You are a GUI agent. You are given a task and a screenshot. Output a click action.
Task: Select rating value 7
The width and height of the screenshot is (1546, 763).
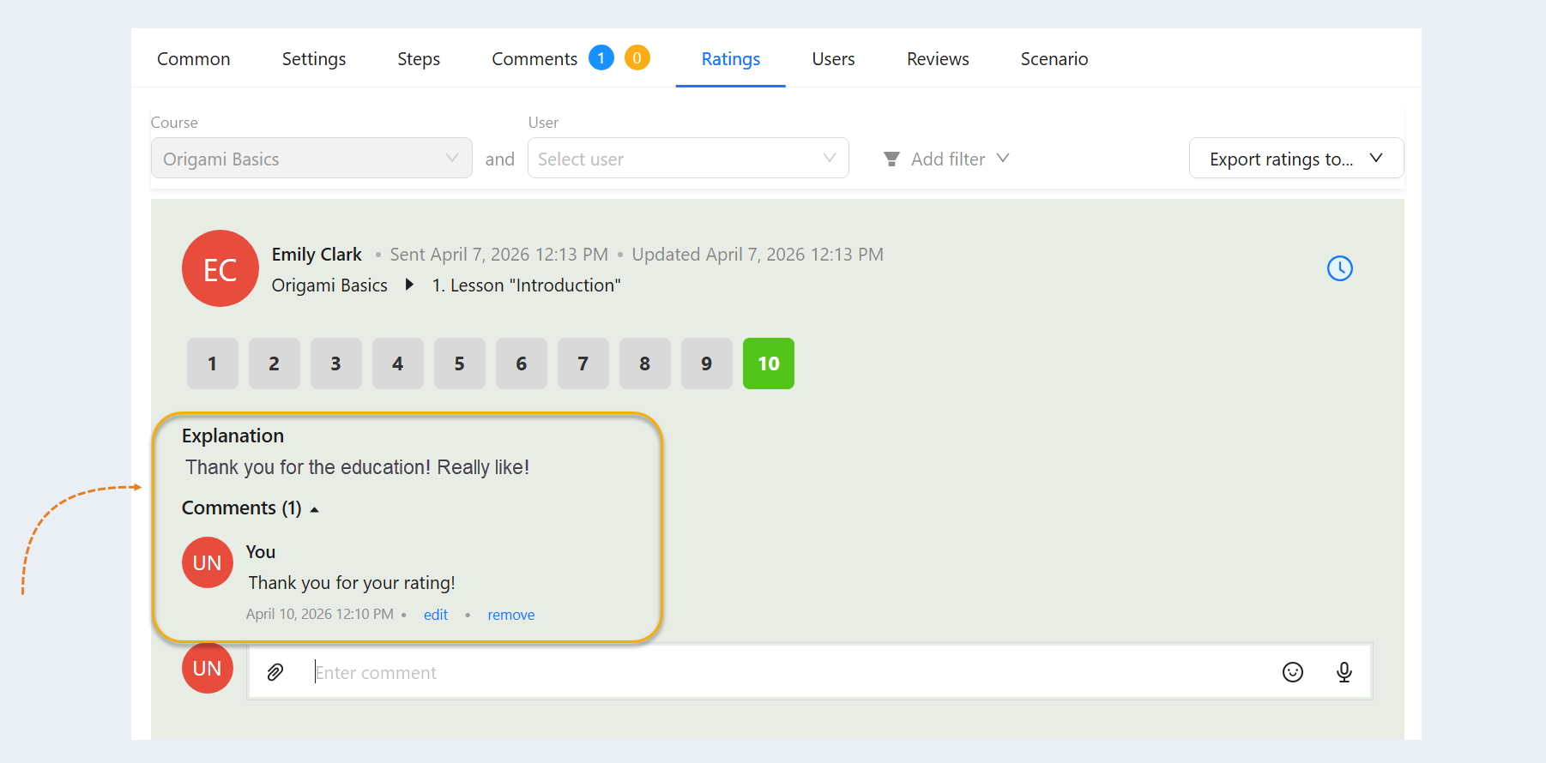tap(583, 363)
